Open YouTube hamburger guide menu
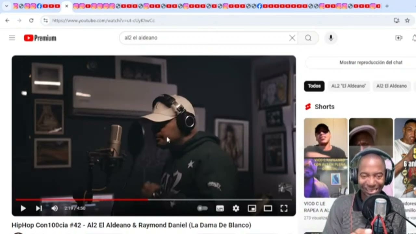This screenshot has height=234, width=416. point(12,38)
